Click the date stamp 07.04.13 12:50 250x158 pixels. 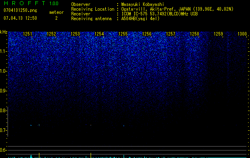pos(20,18)
